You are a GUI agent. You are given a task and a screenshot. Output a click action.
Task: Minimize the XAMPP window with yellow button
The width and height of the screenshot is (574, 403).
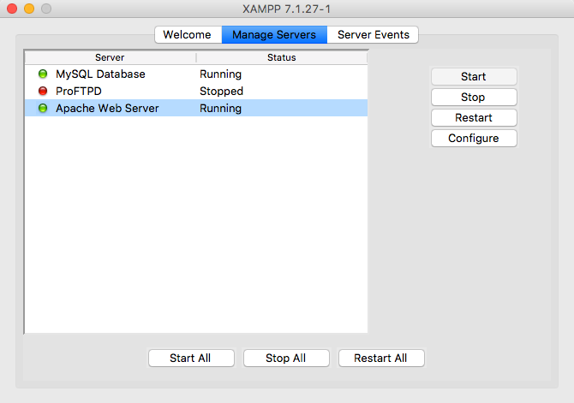(29, 9)
